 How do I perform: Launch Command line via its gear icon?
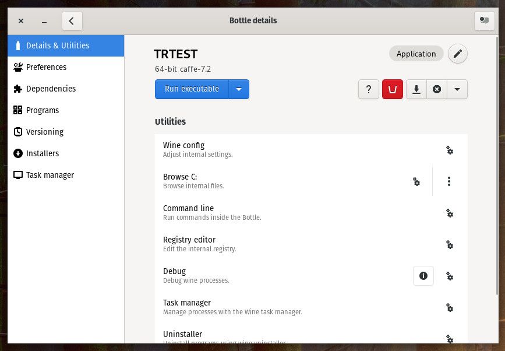click(449, 213)
